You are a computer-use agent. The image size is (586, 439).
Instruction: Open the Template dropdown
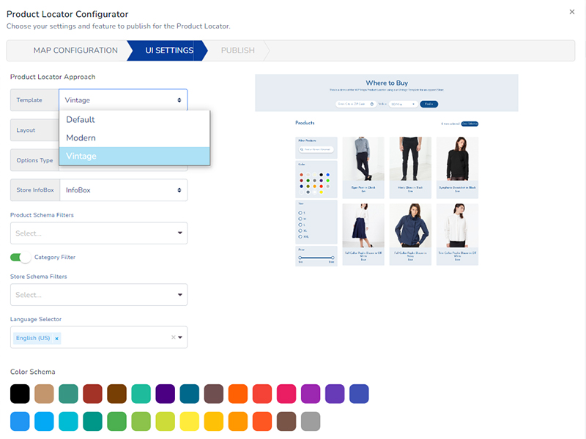point(122,100)
